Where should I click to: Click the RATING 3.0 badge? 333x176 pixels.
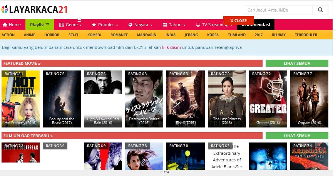click(x=55, y=146)
